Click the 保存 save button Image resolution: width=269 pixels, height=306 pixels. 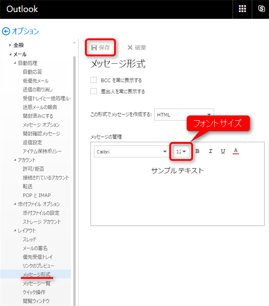point(101,48)
